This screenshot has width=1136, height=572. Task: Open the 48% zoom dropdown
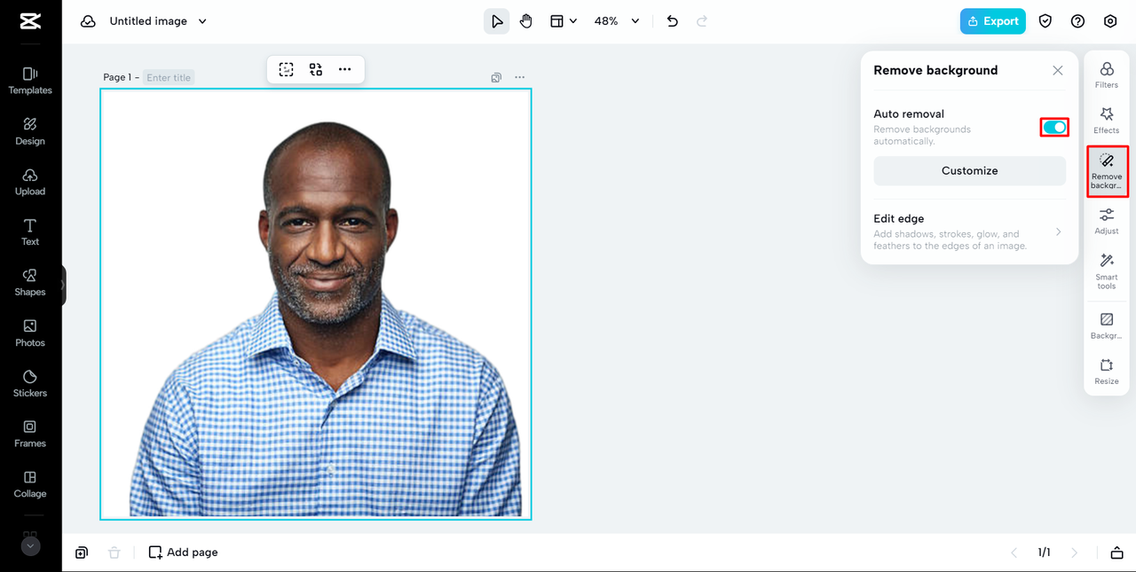point(617,21)
